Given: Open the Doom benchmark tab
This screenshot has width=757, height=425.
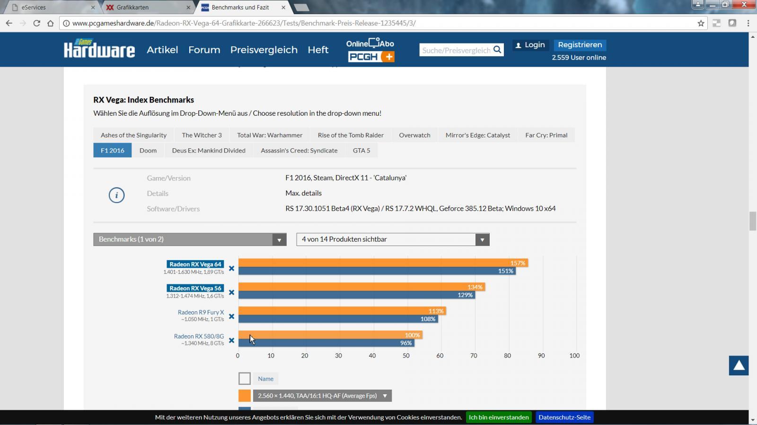Looking at the screenshot, I should click(148, 150).
